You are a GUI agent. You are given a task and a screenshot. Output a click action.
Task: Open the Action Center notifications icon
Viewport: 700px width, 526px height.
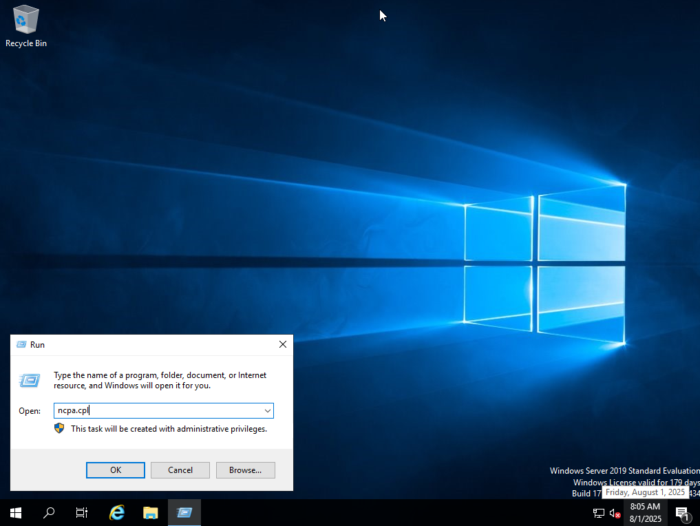[682, 513]
